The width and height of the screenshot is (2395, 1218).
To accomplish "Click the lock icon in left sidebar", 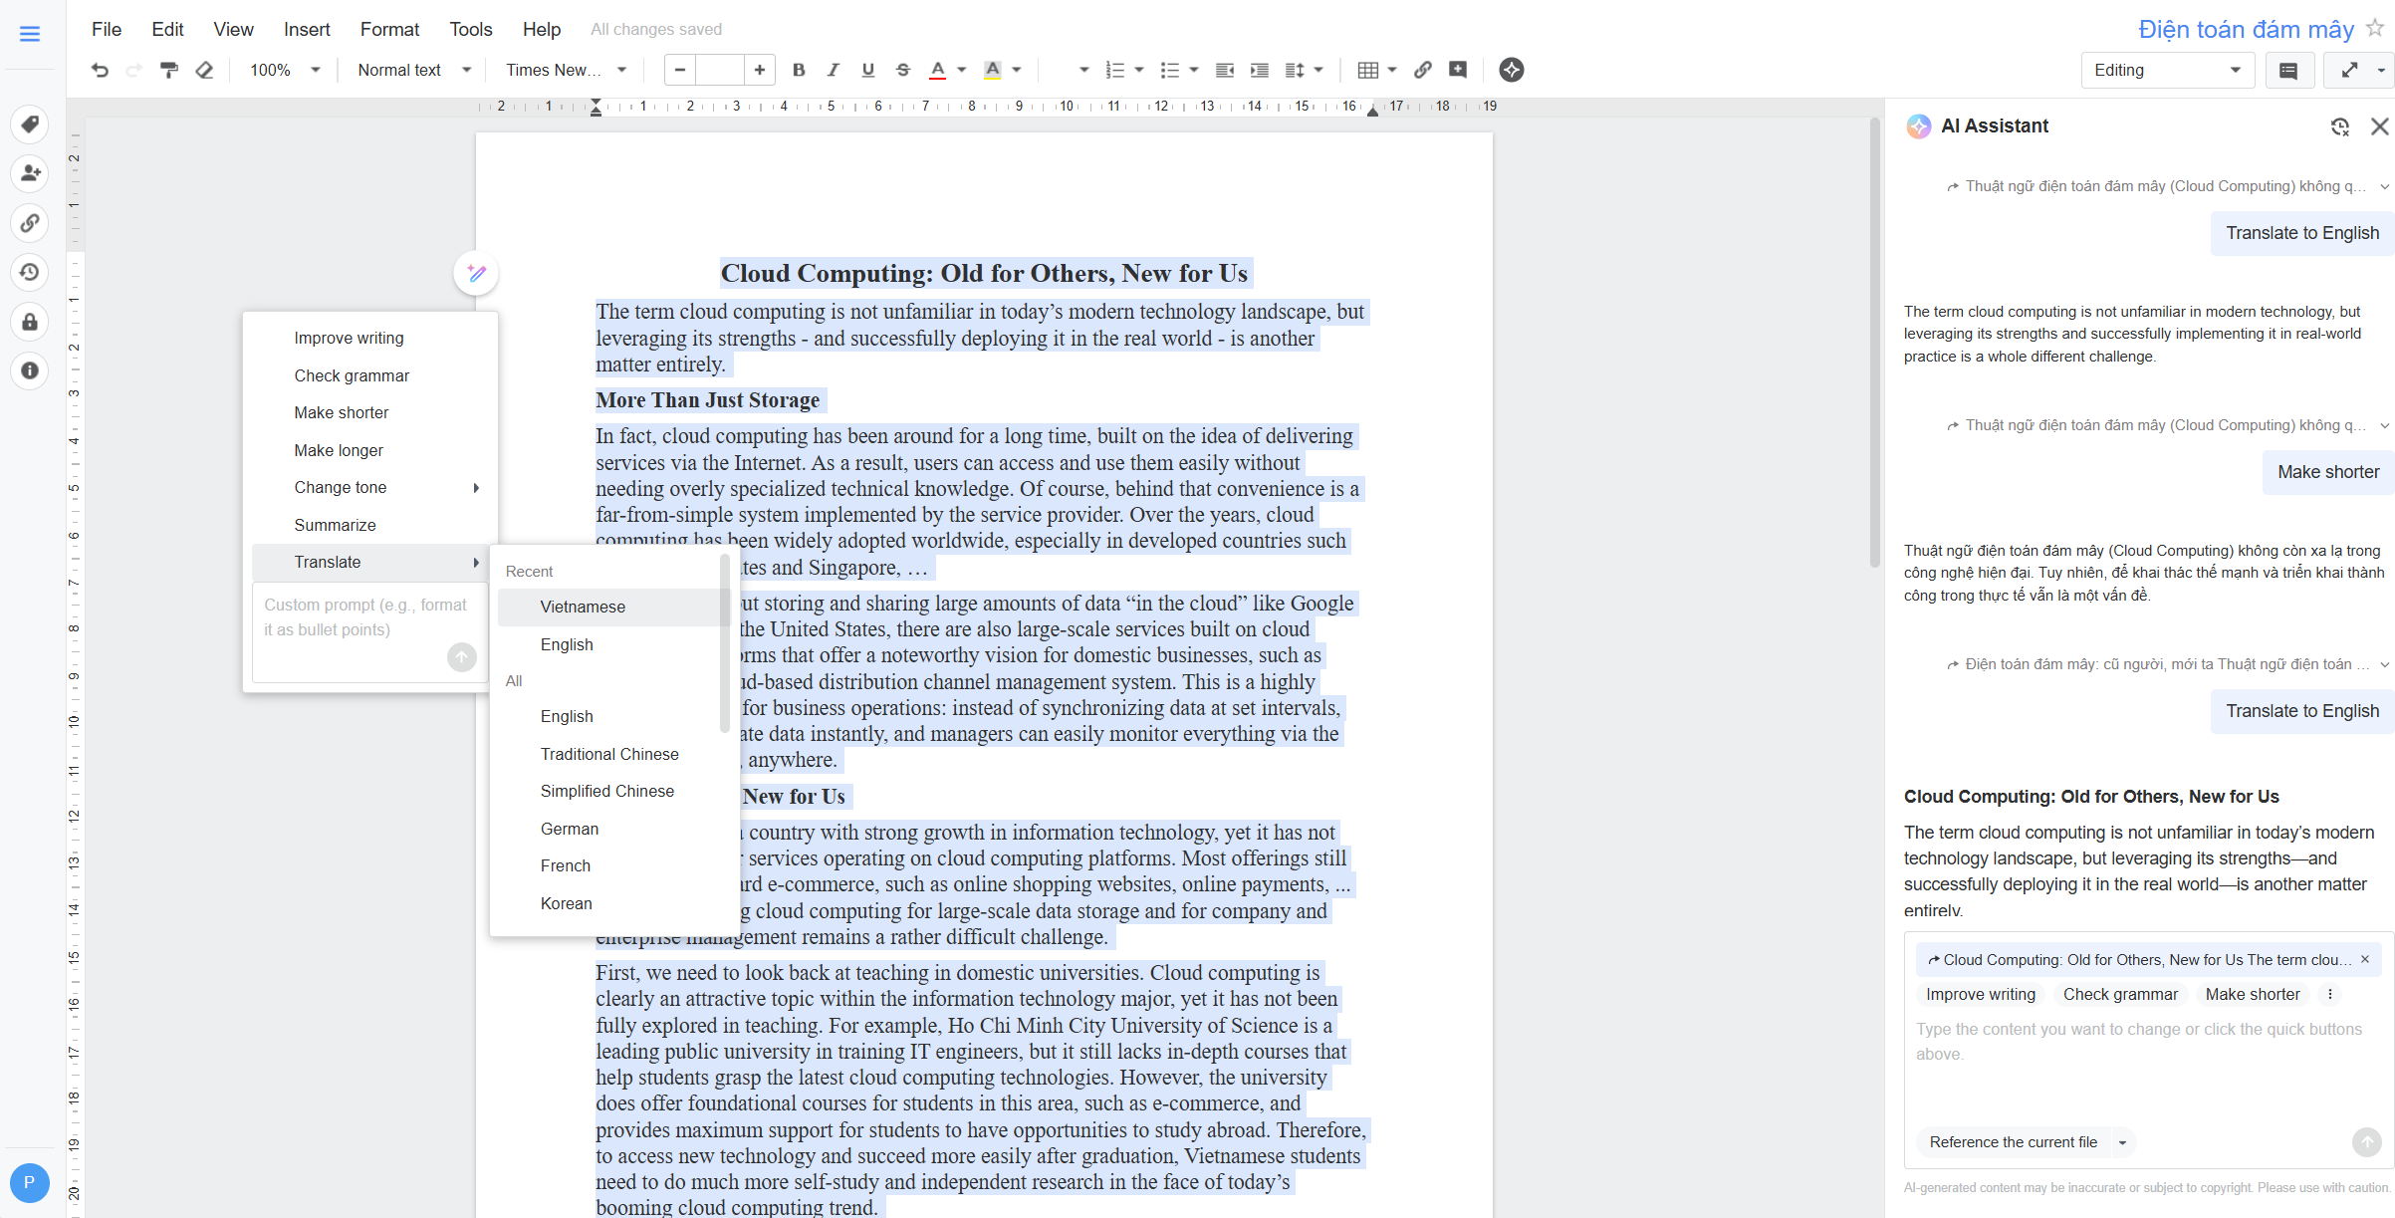I will (30, 322).
